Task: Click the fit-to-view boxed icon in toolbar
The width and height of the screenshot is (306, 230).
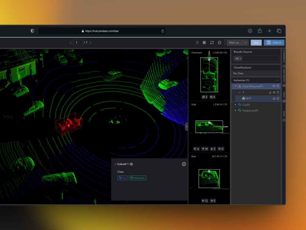Action: coord(204,43)
